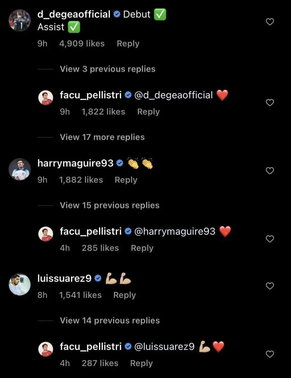
Task: Open harrymaguire93's profile avatar
Action: click(x=20, y=169)
